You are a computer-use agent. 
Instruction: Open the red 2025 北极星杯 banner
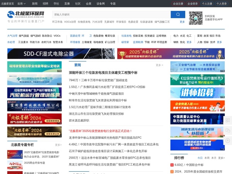click(x=171, y=54)
